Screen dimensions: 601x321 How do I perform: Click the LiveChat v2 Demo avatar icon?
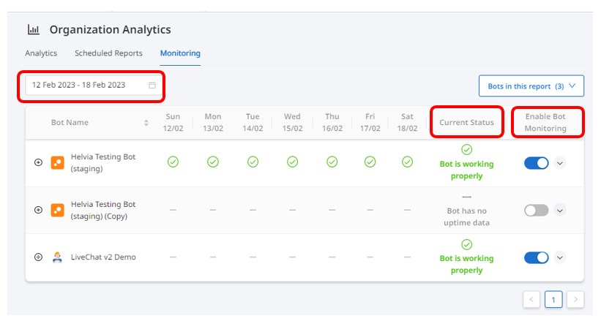58,257
